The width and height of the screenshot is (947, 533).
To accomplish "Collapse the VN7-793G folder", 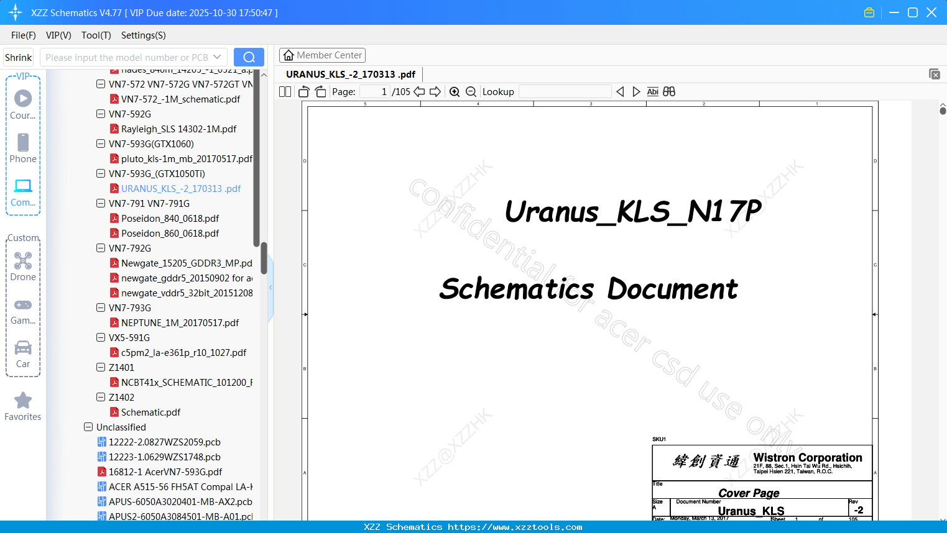I will 101,307.
